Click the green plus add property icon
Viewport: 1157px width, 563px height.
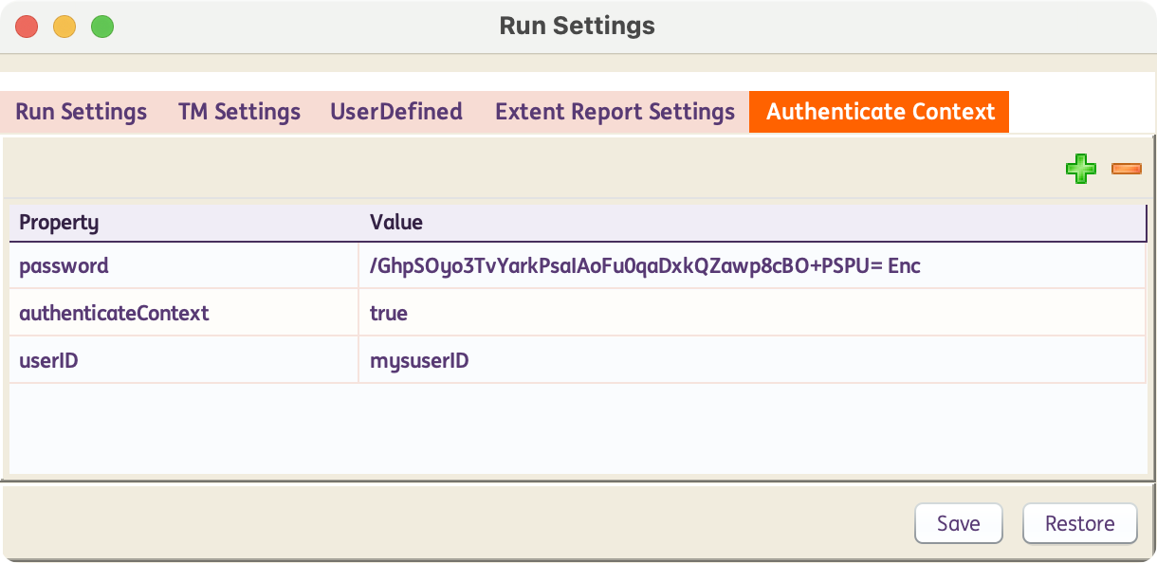coord(1080,170)
